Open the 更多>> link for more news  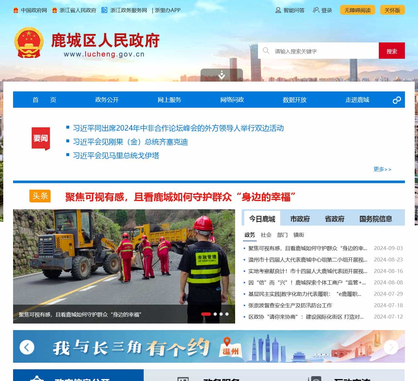382,169
